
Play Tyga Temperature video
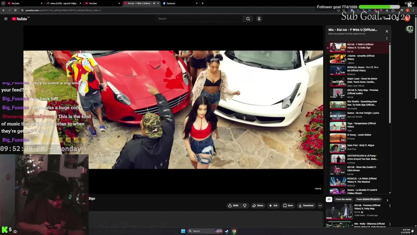[x=358, y=126]
